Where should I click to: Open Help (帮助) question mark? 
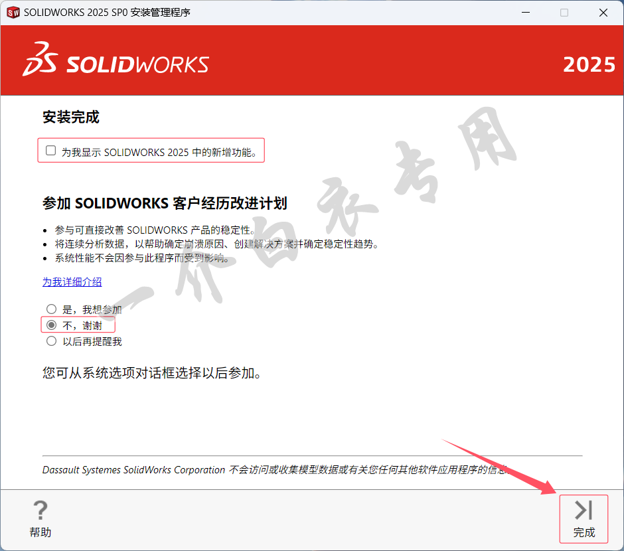tap(40, 518)
